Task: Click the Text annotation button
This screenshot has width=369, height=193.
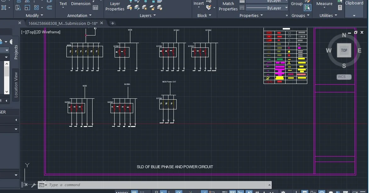Action: coord(63,4)
